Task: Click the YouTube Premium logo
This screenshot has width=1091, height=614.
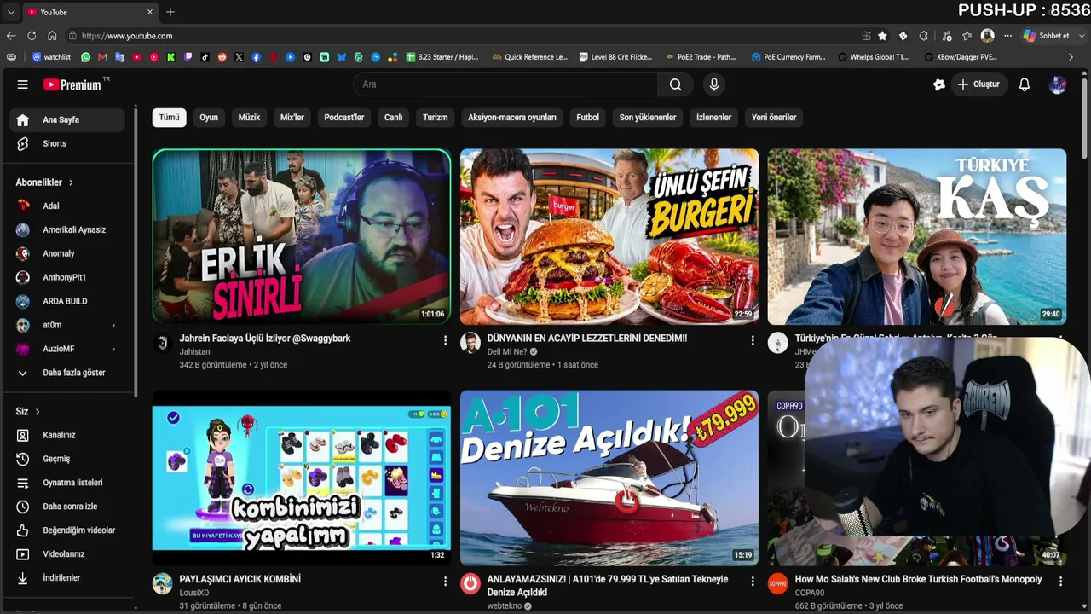Action: point(72,84)
